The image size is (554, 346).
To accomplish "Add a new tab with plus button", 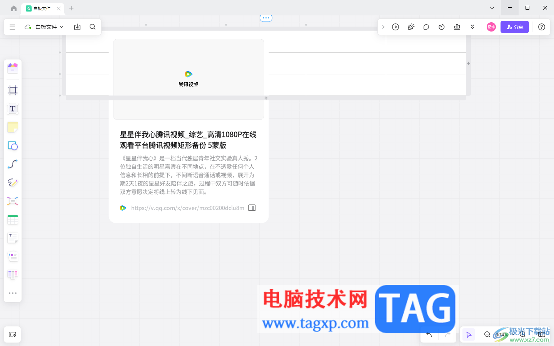I will coord(71,8).
